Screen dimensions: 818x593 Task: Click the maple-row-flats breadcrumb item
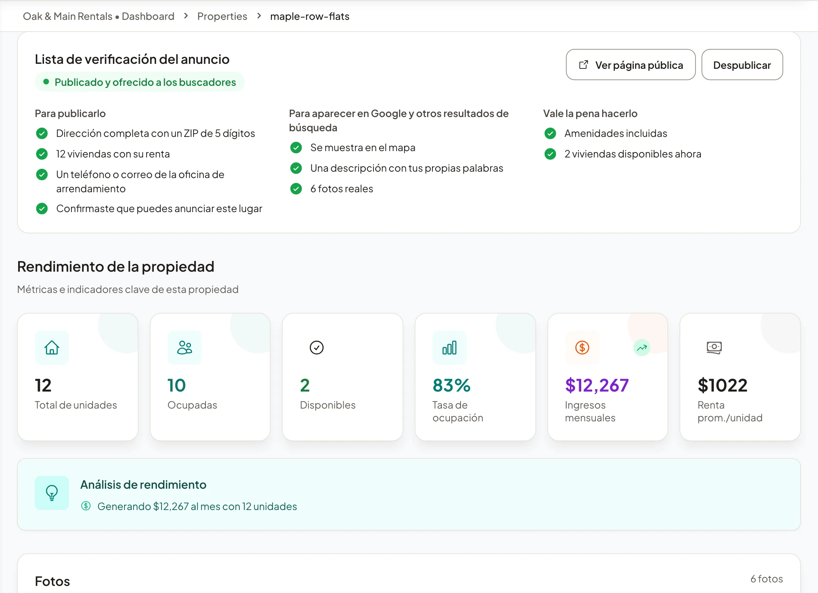pos(310,16)
